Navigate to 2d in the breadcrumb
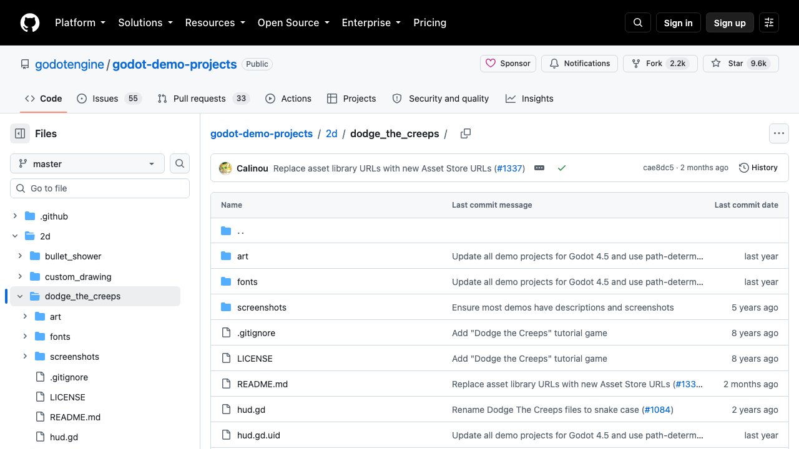Image resolution: width=799 pixels, height=449 pixels. point(331,133)
